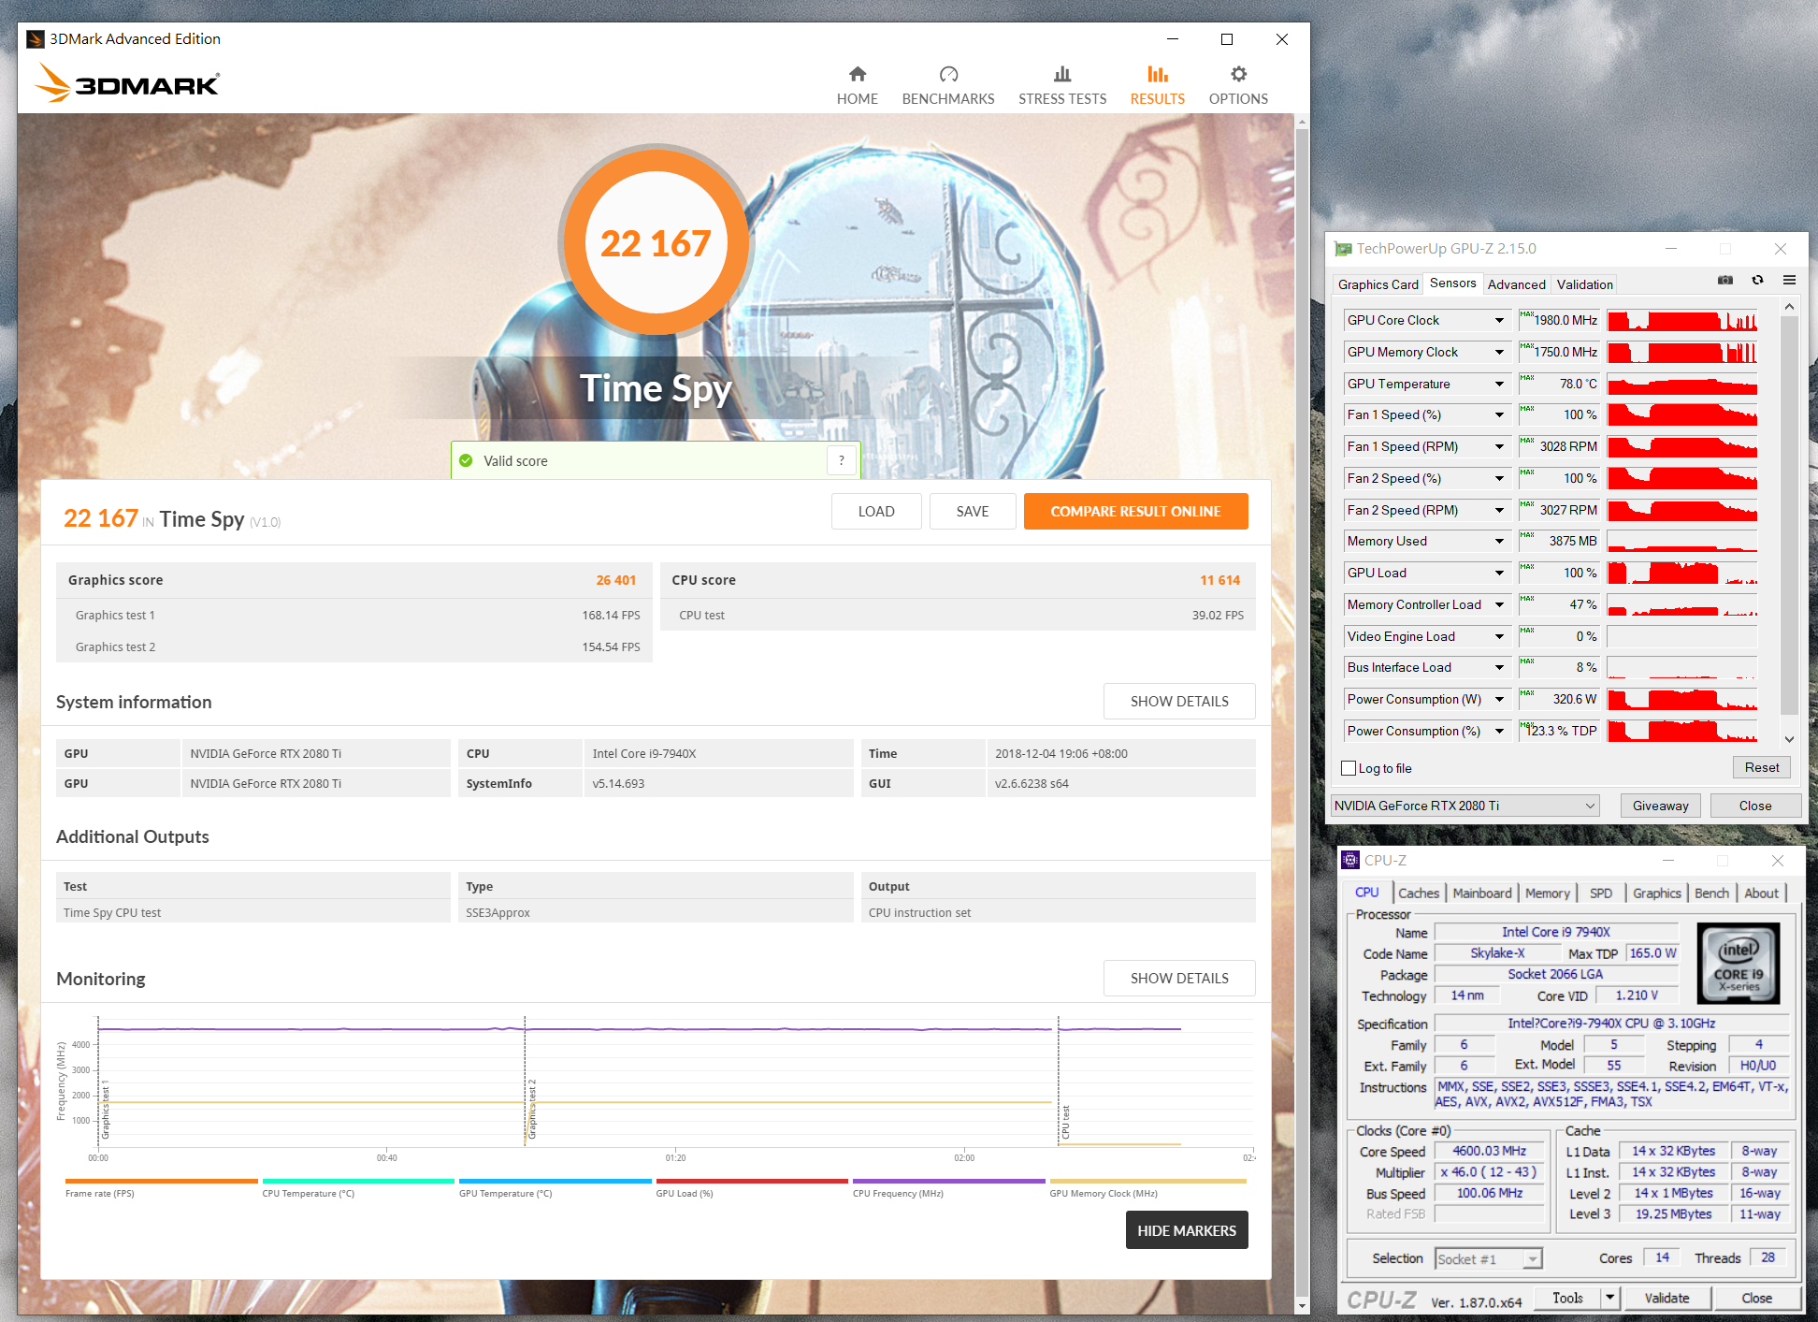Open the GPU Memory Clock sensor dropdown
The width and height of the screenshot is (1818, 1322).
pos(1499,352)
